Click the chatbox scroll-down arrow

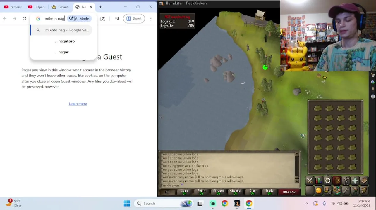pyautogui.click(x=297, y=181)
